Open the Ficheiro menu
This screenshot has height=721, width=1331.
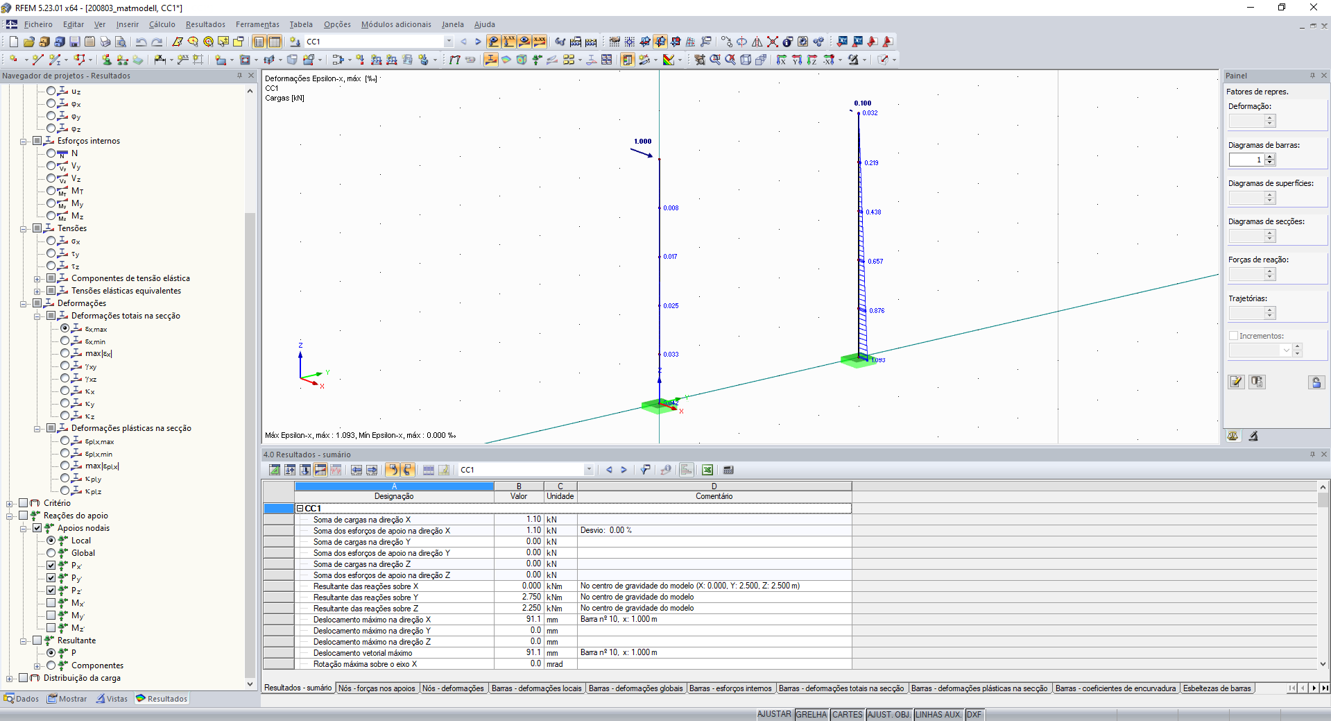coord(38,24)
